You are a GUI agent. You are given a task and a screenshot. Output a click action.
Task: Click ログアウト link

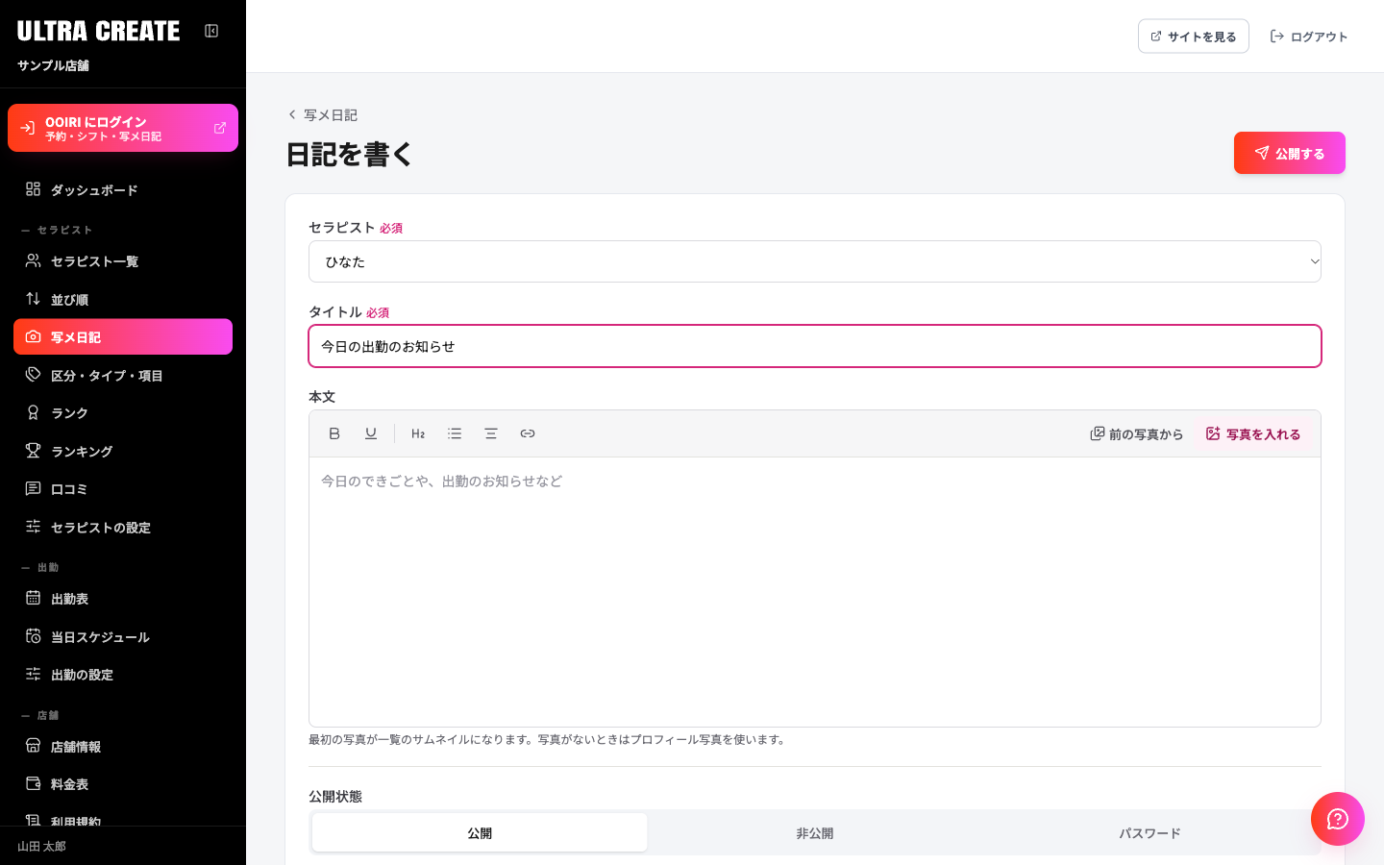click(1309, 37)
